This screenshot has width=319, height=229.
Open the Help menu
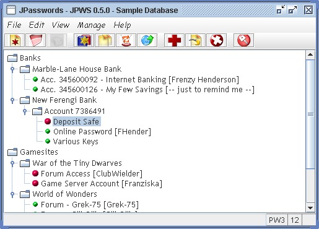tap(122, 25)
